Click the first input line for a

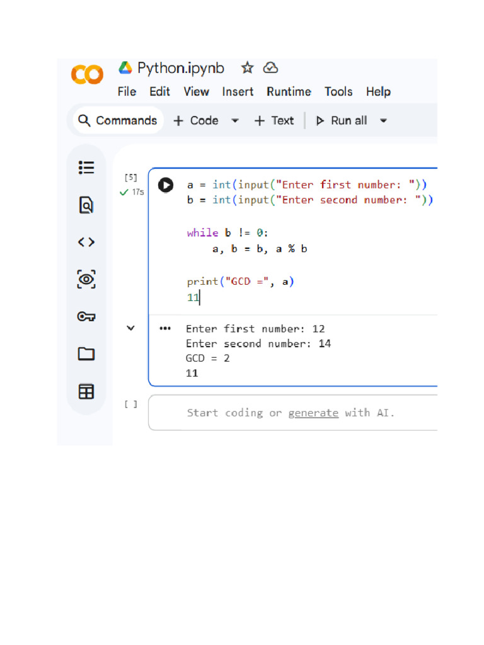tap(307, 185)
